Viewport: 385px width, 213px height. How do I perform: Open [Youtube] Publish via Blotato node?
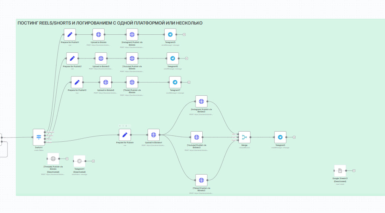pyautogui.click(x=132, y=58)
